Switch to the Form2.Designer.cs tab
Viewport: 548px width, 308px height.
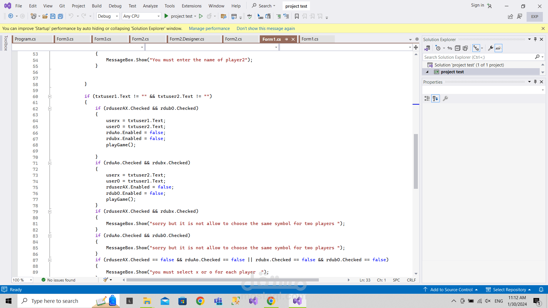point(187,39)
